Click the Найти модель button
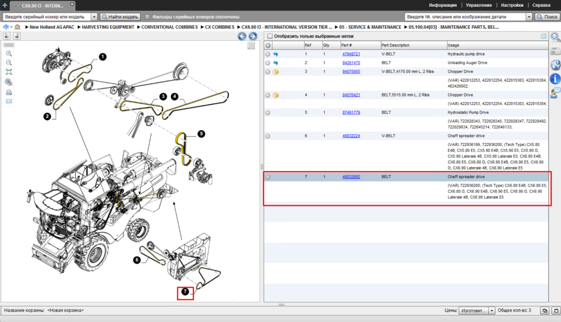This screenshot has width=561, height=322. (120, 17)
